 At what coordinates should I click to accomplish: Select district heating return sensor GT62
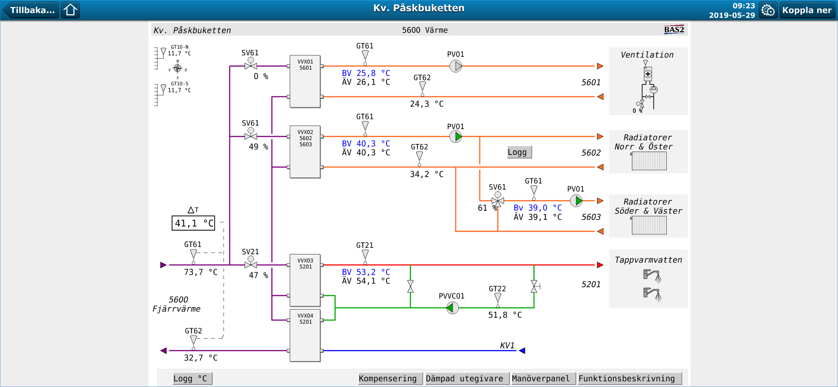(x=194, y=343)
